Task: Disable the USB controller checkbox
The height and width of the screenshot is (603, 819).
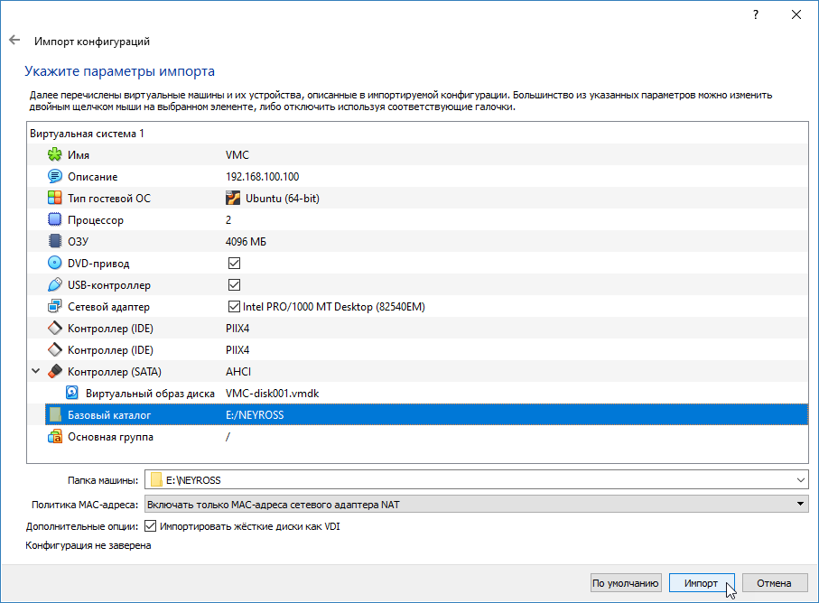Action: (235, 285)
